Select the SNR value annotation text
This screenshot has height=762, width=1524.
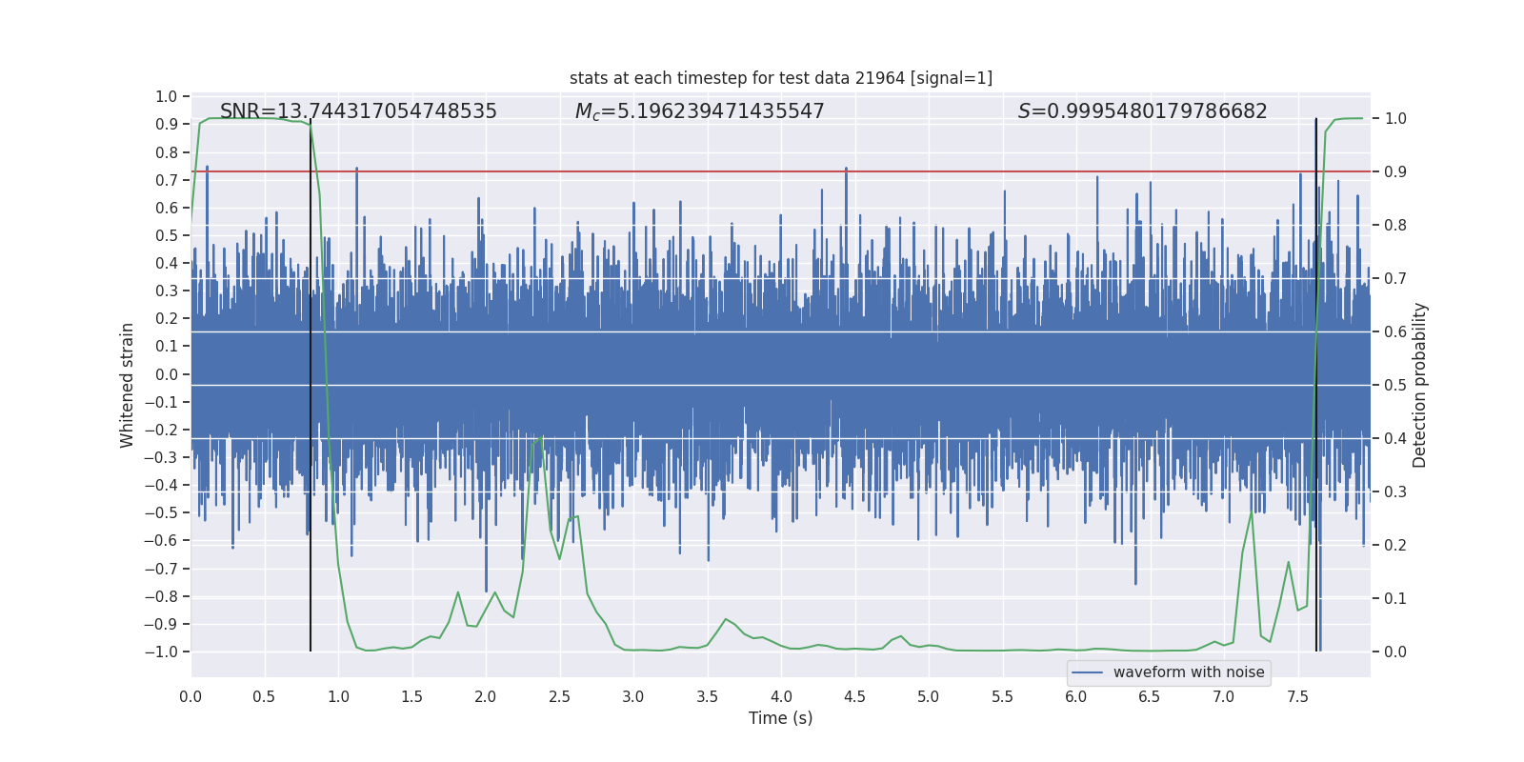tap(358, 111)
